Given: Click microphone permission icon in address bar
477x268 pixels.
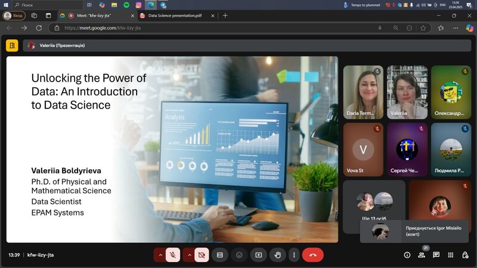Looking at the screenshot, I should point(380,28).
